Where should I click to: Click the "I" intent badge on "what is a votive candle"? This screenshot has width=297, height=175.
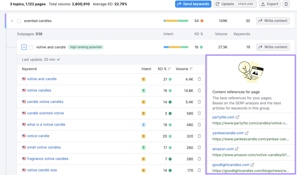point(144,124)
